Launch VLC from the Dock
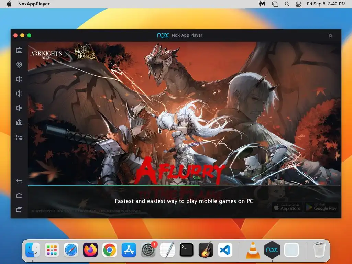Viewport: 352px width, 264px height. pos(253,250)
